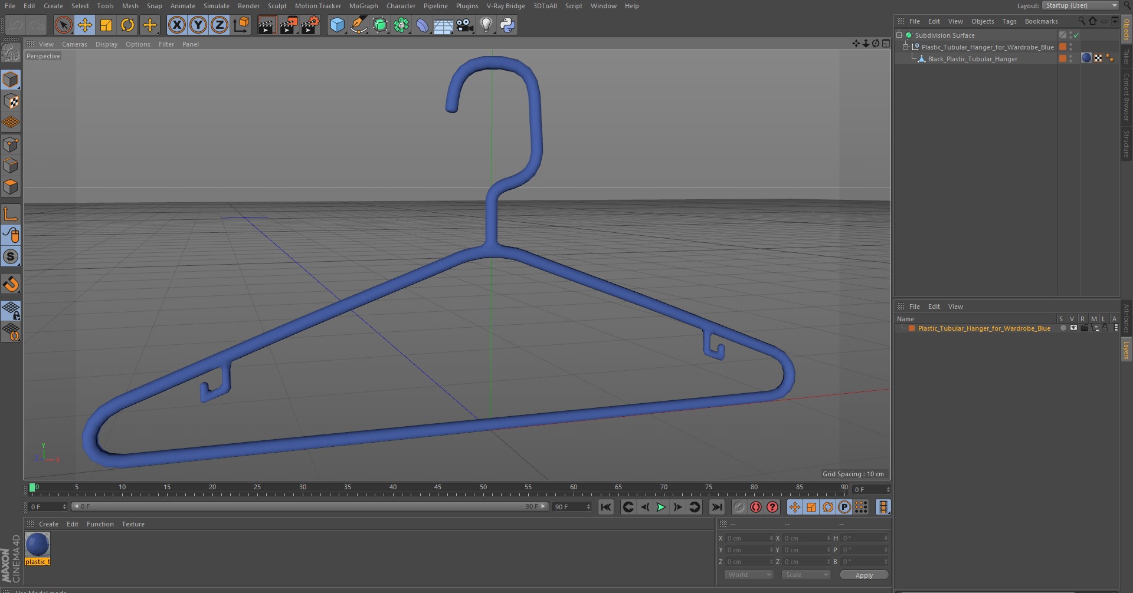Open the V-Ray Bridge menu
The height and width of the screenshot is (593, 1133).
[506, 6]
